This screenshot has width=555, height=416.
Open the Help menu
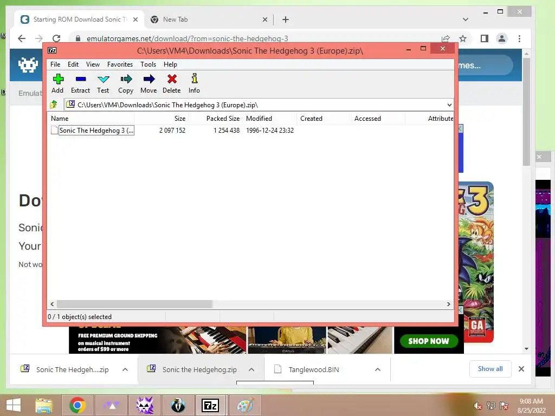click(x=170, y=64)
